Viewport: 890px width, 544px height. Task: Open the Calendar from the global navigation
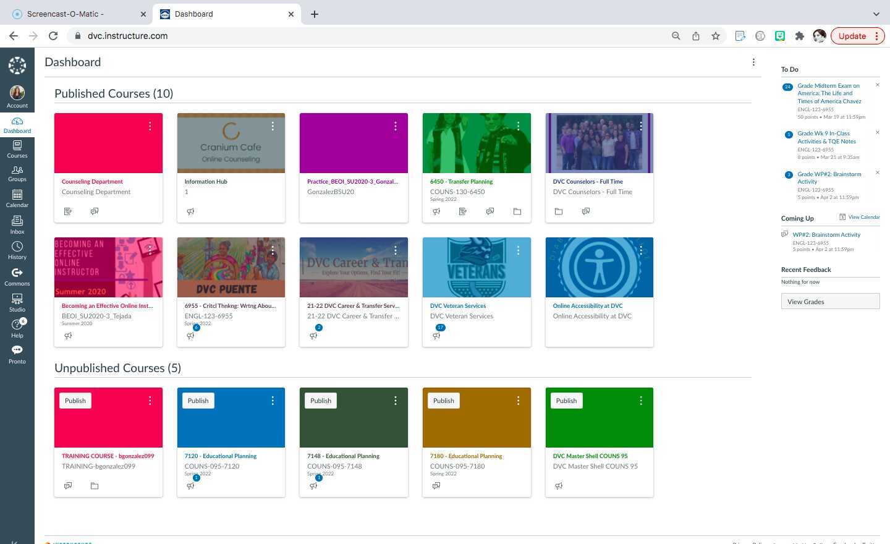pyautogui.click(x=17, y=198)
